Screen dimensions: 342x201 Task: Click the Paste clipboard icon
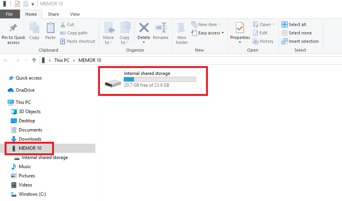(x=51, y=28)
